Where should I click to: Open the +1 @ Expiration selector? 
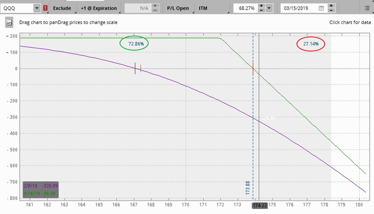(99, 8)
